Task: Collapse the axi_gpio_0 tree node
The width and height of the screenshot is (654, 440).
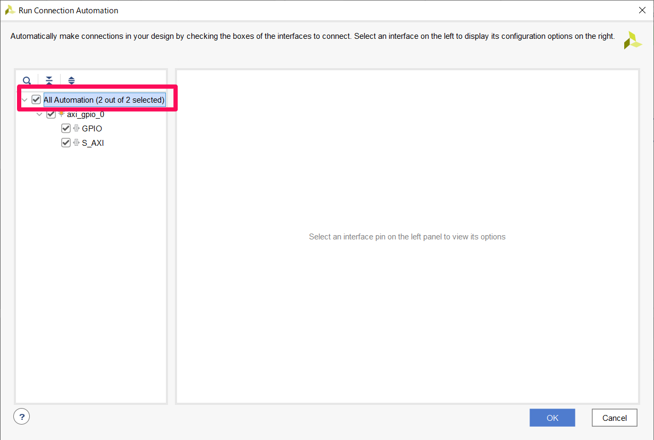Action: click(x=39, y=114)
